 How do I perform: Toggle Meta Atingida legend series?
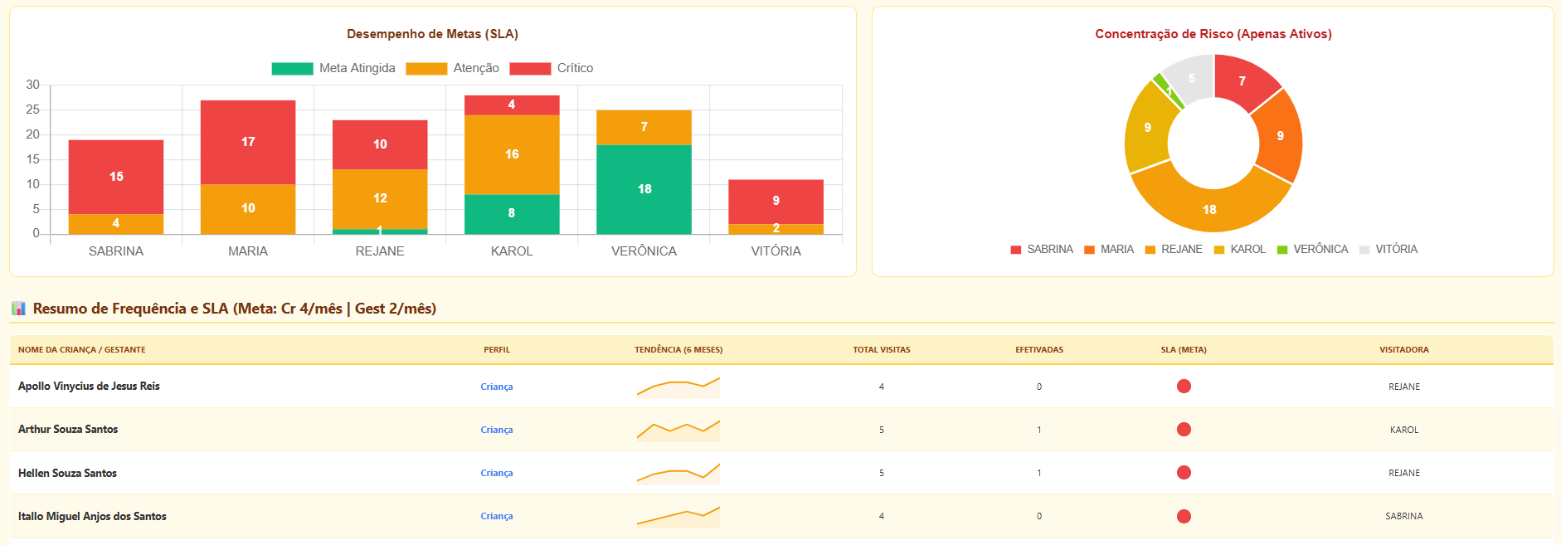click(333, 68)
